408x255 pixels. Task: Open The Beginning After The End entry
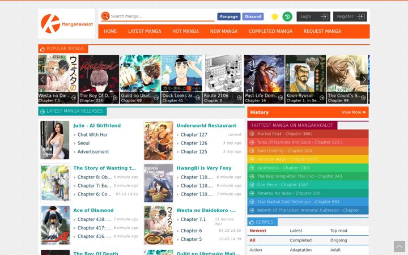click(300, 176)
